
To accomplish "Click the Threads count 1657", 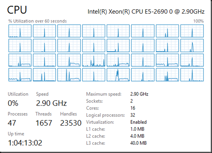I will tap(44, 123).
